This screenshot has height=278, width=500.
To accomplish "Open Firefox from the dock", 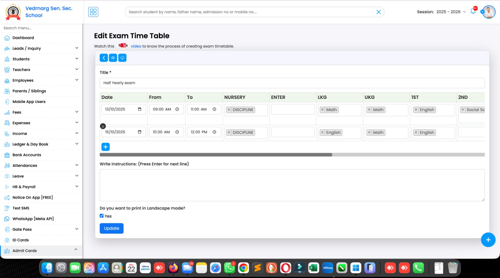I will pos(173,268).
